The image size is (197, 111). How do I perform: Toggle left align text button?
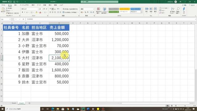(x=50, y=12)
